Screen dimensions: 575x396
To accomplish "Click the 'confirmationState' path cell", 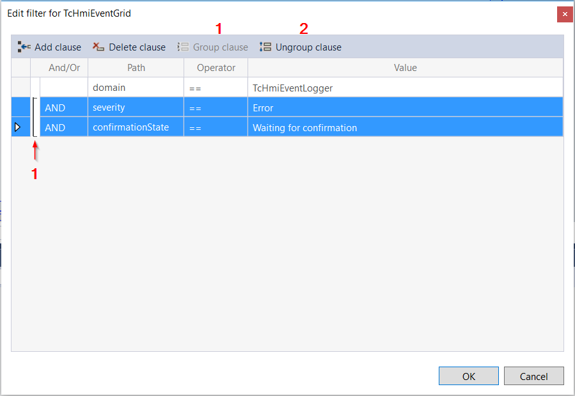I will point(136,127).
